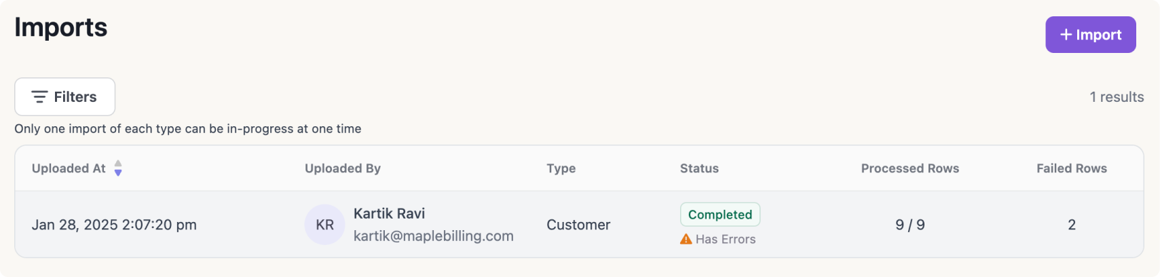Click the Status column header
Viewport: 1160px width, 277px height.
point(699,168)
